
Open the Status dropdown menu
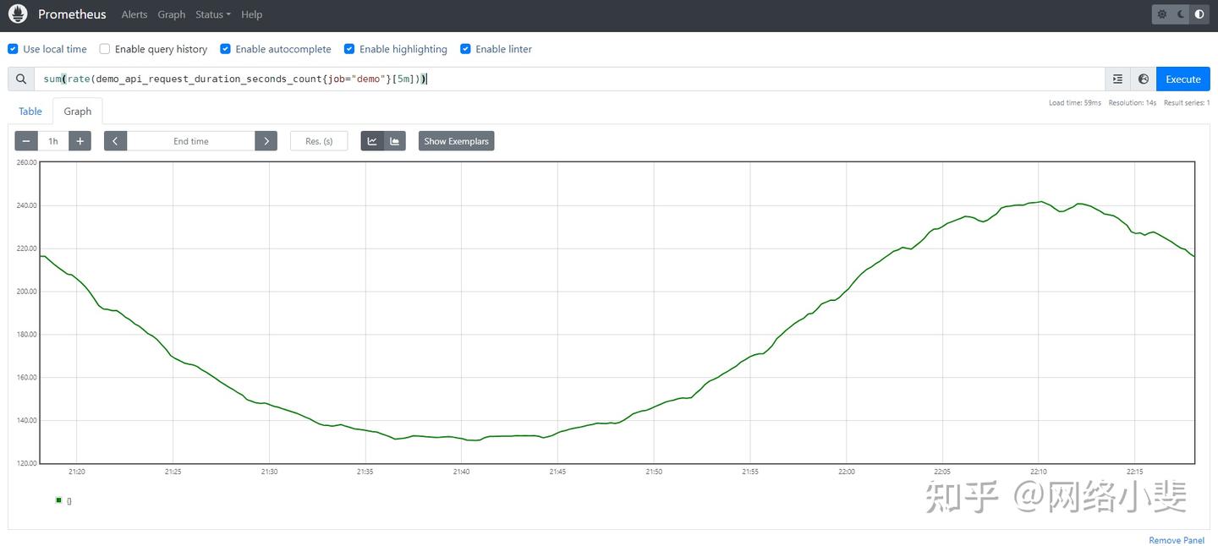click(x=212, y=14)
